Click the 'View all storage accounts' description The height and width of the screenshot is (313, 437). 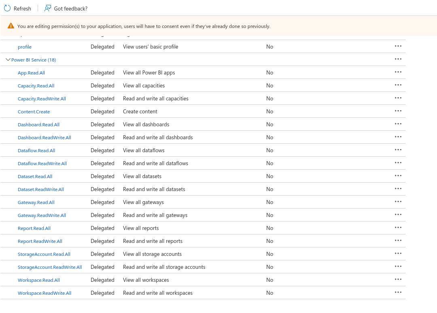[152, 254]
